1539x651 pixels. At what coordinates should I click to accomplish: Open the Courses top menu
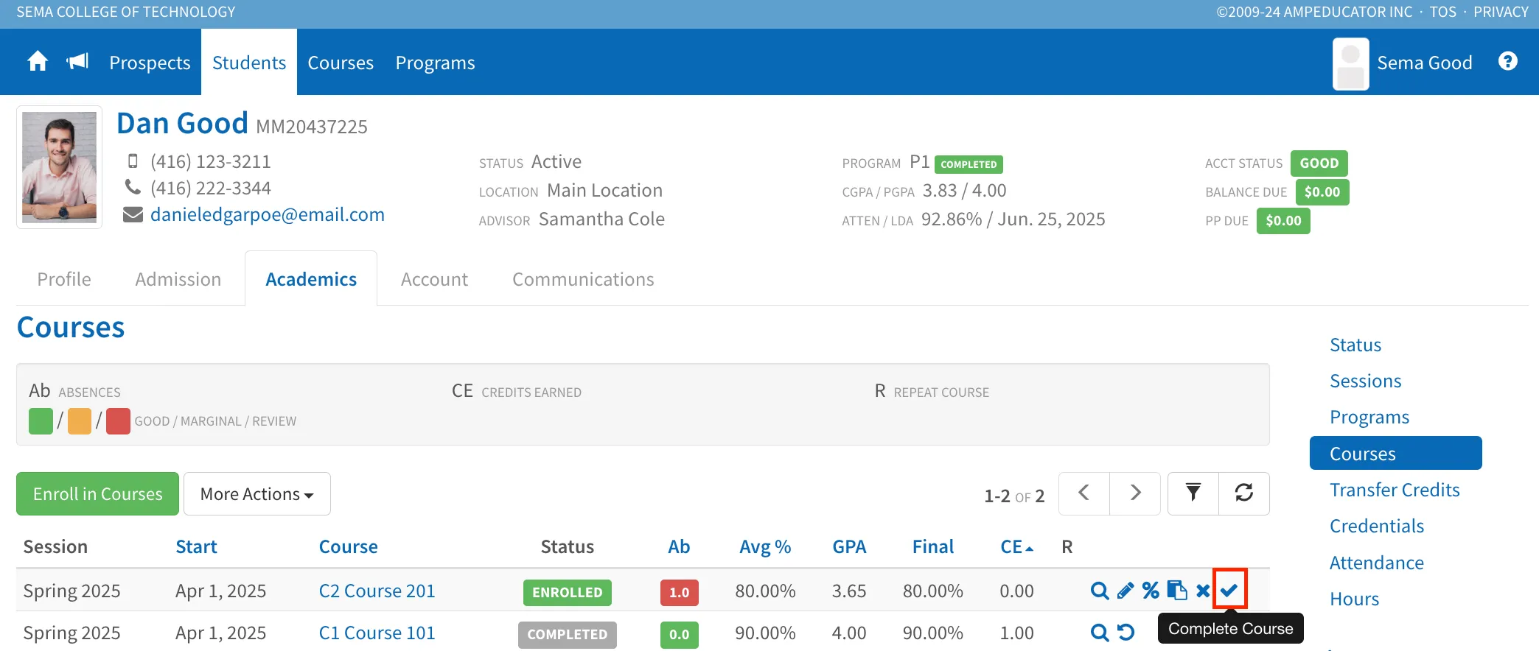pos(341,63)
